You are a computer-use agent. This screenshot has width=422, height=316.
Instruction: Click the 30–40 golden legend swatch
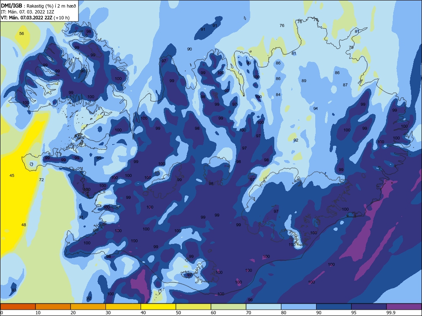(123, 307)
